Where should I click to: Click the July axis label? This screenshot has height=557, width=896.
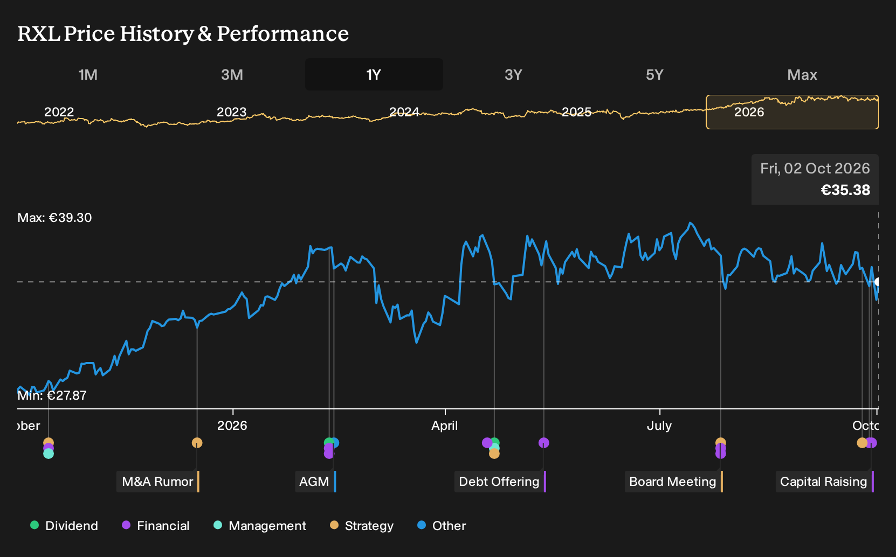659,426
